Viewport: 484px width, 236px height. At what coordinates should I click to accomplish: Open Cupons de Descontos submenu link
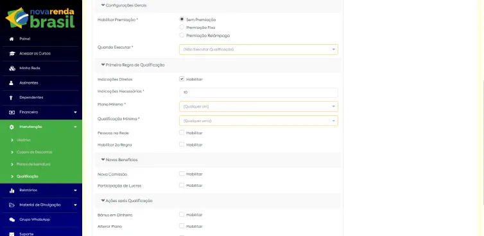click(34, 152)
